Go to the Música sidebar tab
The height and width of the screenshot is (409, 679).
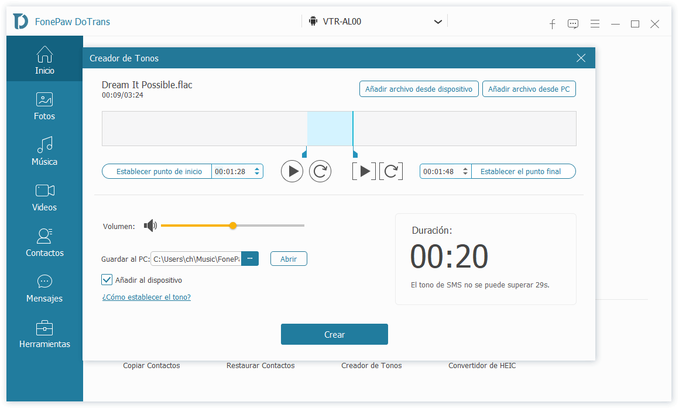(44, 150)
